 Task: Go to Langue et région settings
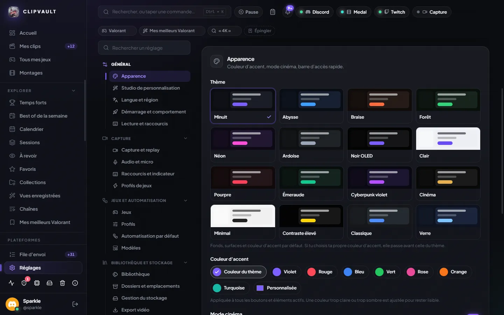pyautogui.click(x=150, y=100)
